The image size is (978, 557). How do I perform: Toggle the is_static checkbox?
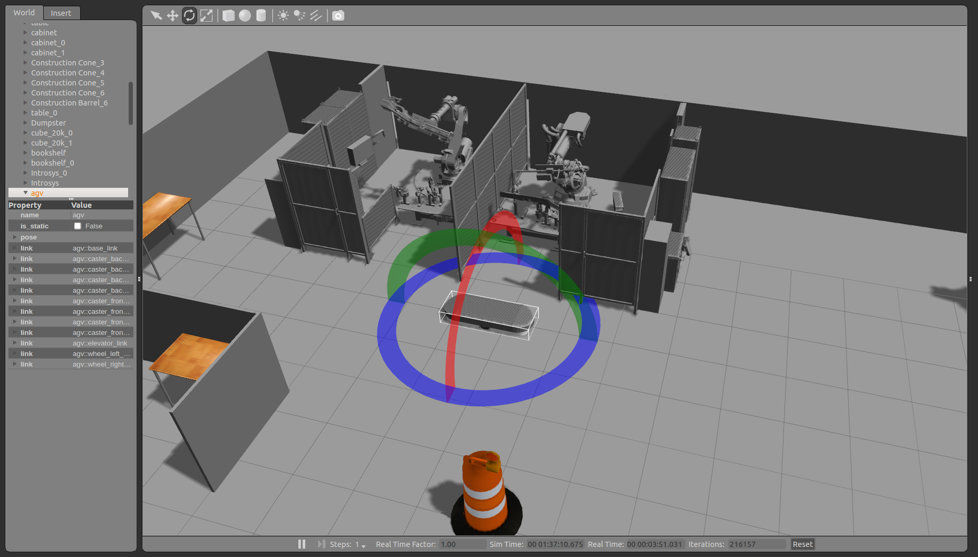78,226
